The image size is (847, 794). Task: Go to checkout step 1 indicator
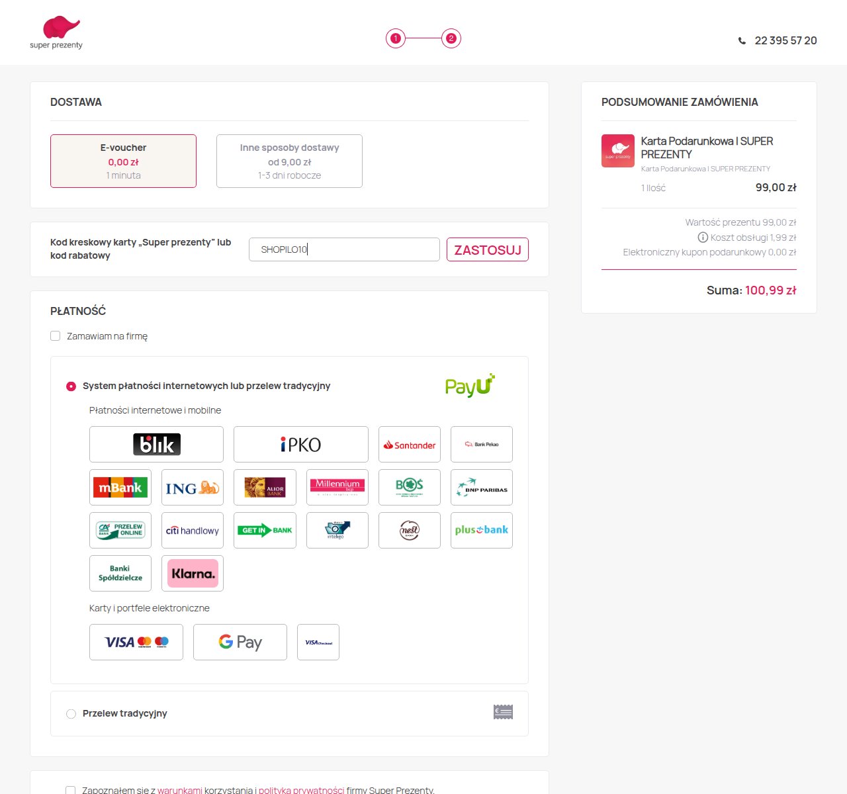396,38
